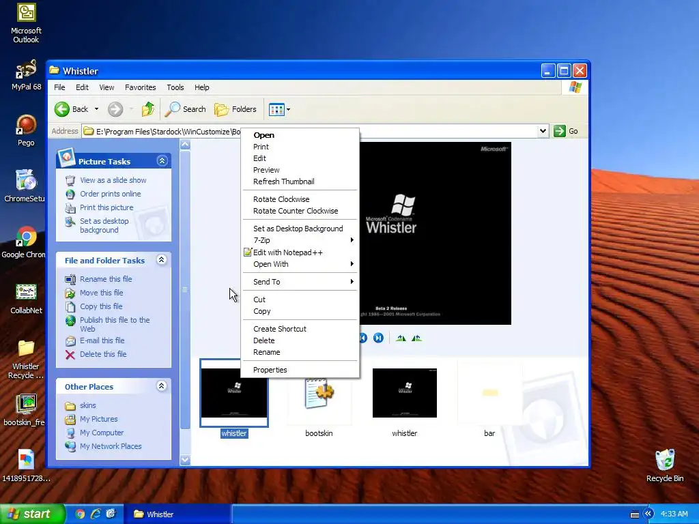Choose Copy in the context menu
This screenshot has height=524, width=699.
[x=300, y=311]
